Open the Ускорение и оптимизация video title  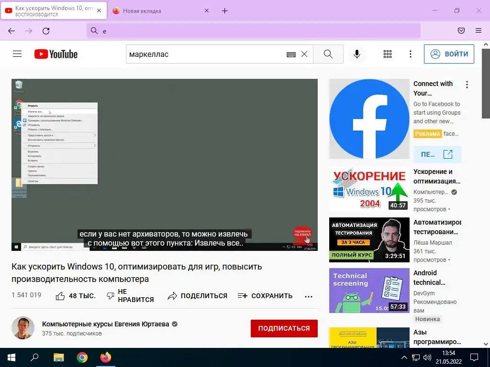pos(436,176)
